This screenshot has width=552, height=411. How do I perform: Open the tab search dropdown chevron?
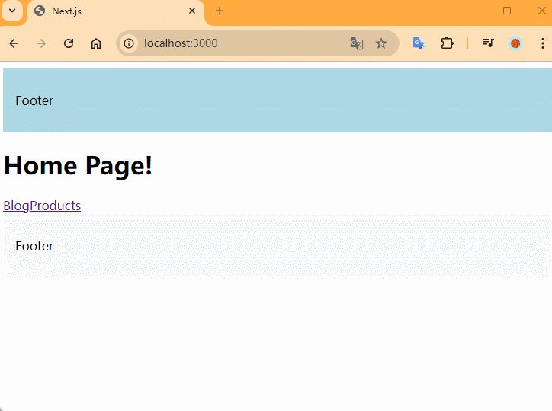click(x=12, y=11)
